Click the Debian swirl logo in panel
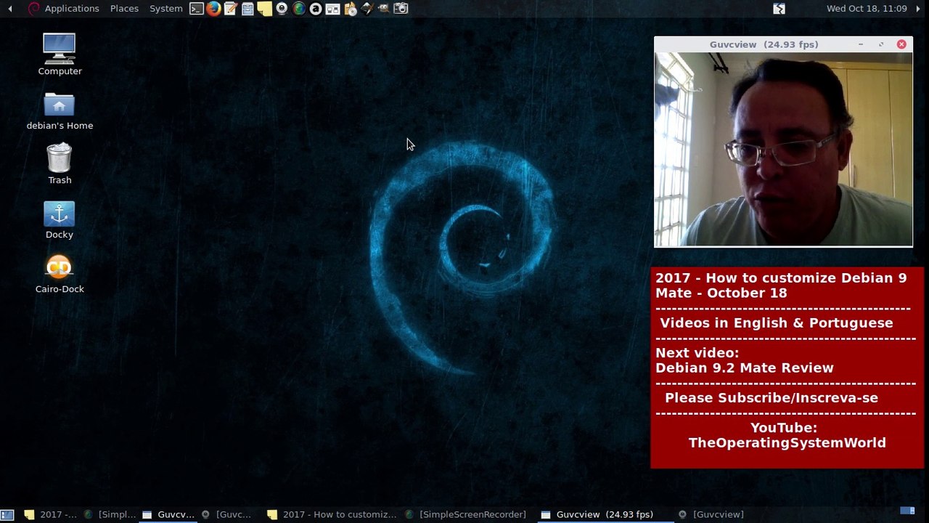The image size is (929, 523). point(33,9)
